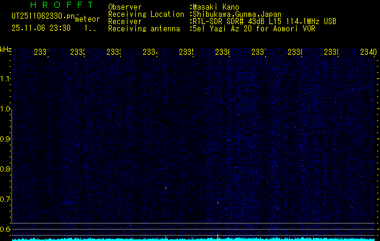This screenshot has height=241, width=380.
Task: Click the meteor echo near 0.69 kHz
Action: tap(218, 203)
